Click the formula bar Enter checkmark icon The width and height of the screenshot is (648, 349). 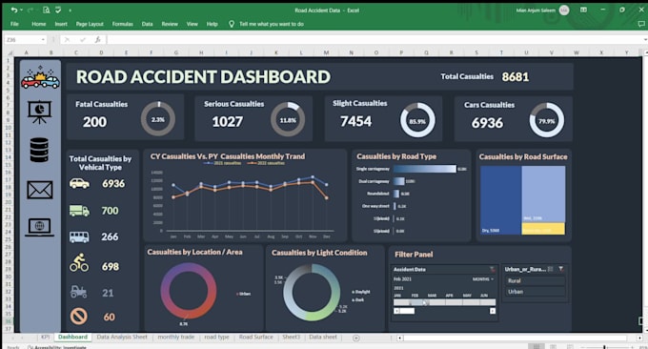(x=83, y=40)
